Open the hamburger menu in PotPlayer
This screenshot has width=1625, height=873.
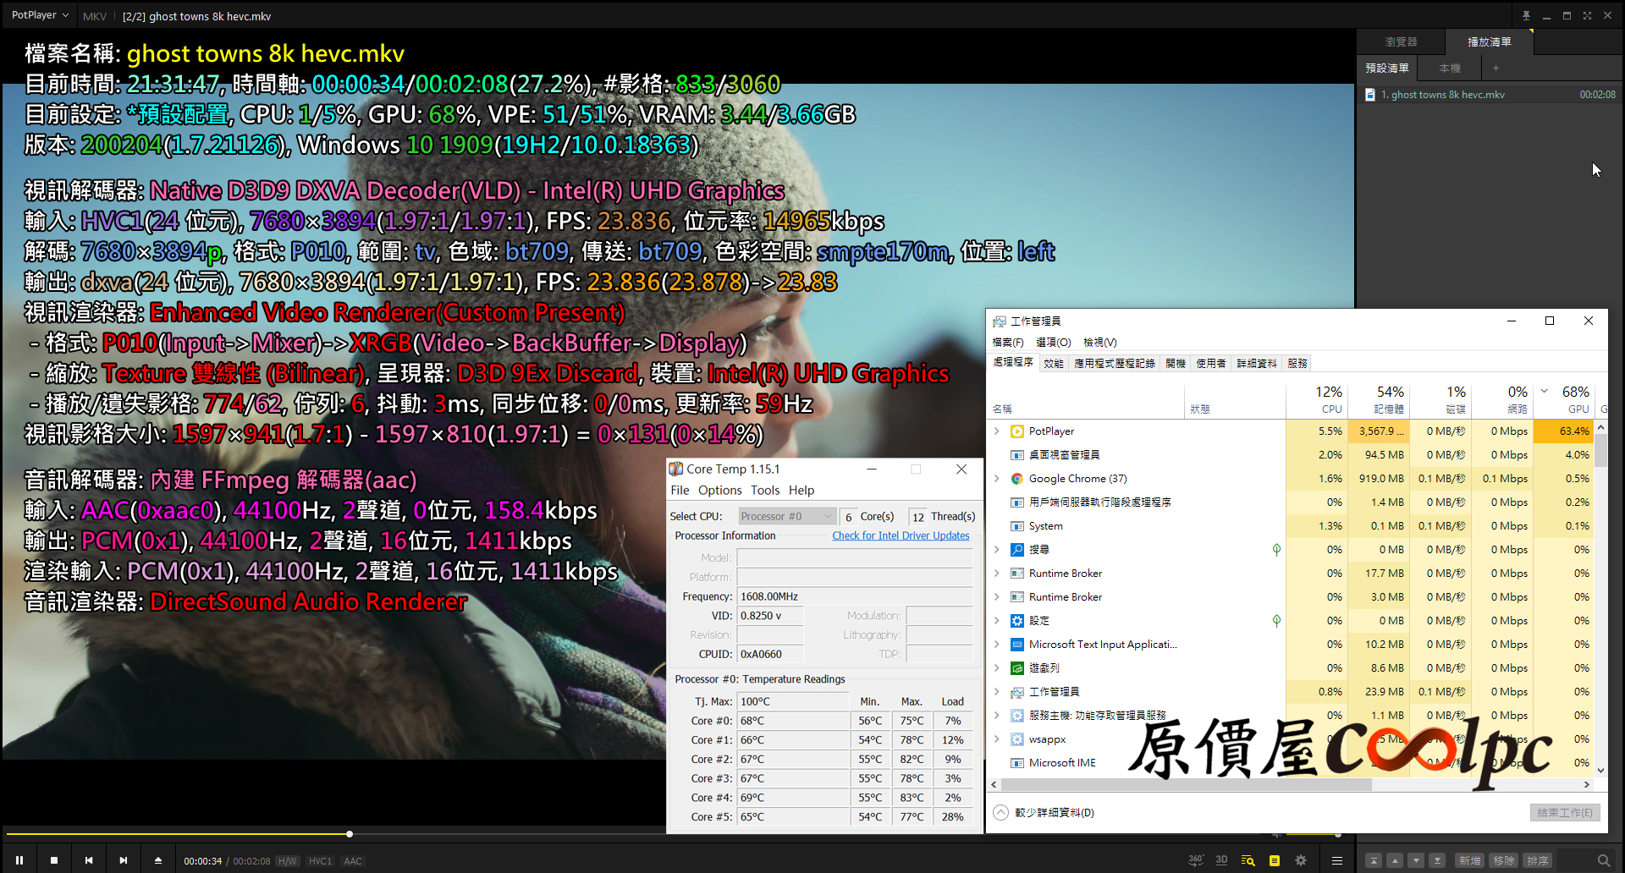pyautogui.click(x=1337, y=860)
